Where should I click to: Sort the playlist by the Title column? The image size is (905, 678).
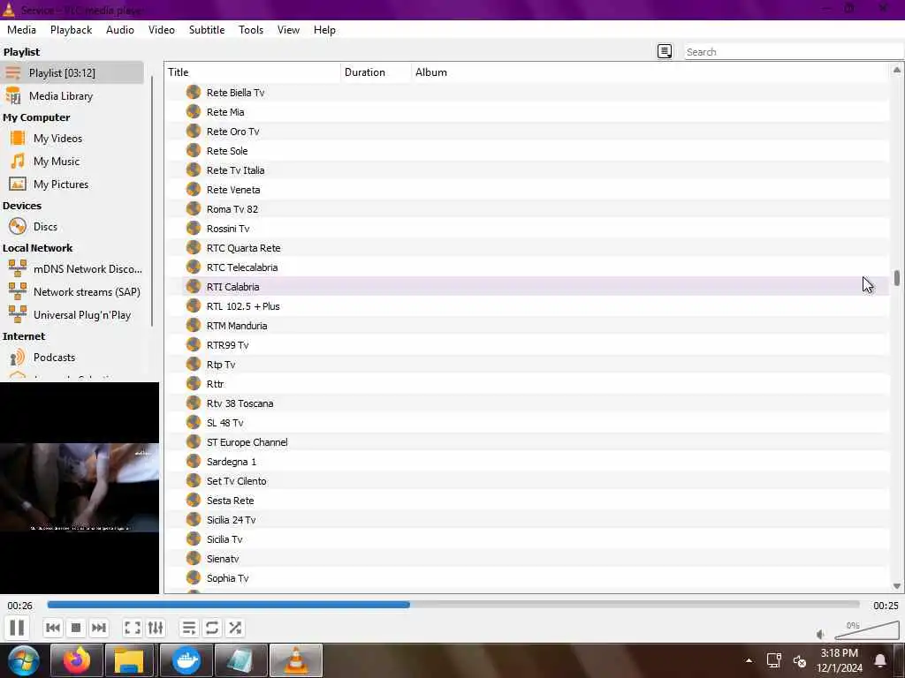point(253,72)
